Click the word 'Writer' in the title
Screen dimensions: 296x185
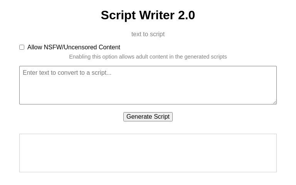[157, 15]
